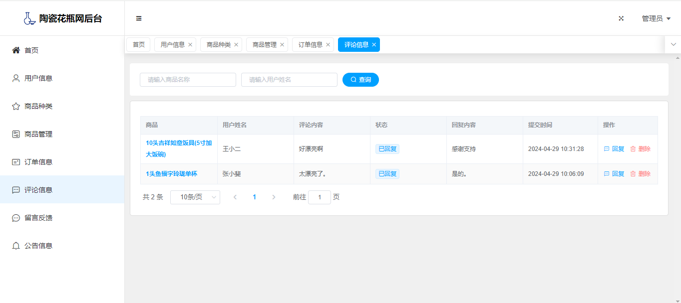Click the 查询 search button
Screen dimensions: 681x303
360,80
